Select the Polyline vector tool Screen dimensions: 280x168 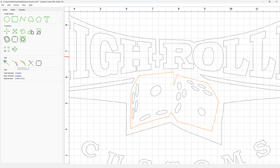(23, 19)
